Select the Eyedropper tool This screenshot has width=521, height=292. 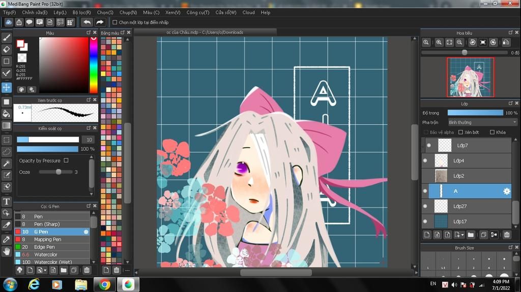(x=6, y=240)
